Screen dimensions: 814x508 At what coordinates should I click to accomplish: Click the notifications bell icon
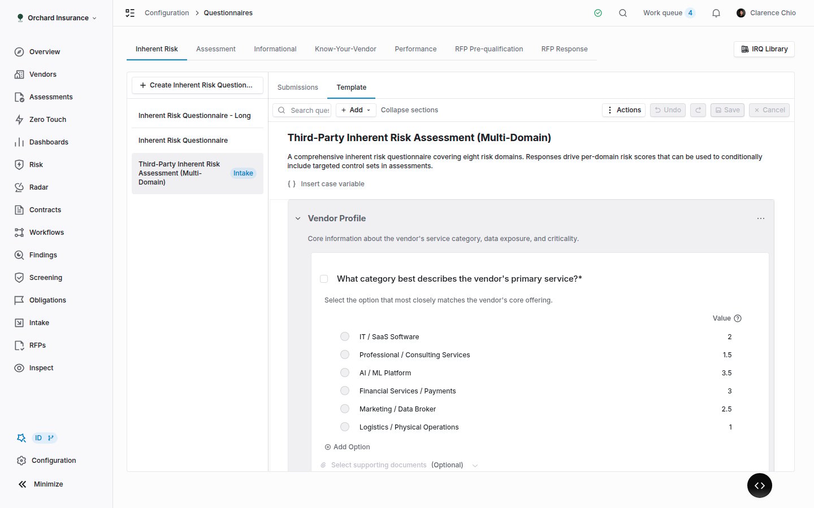coord(716,13)
